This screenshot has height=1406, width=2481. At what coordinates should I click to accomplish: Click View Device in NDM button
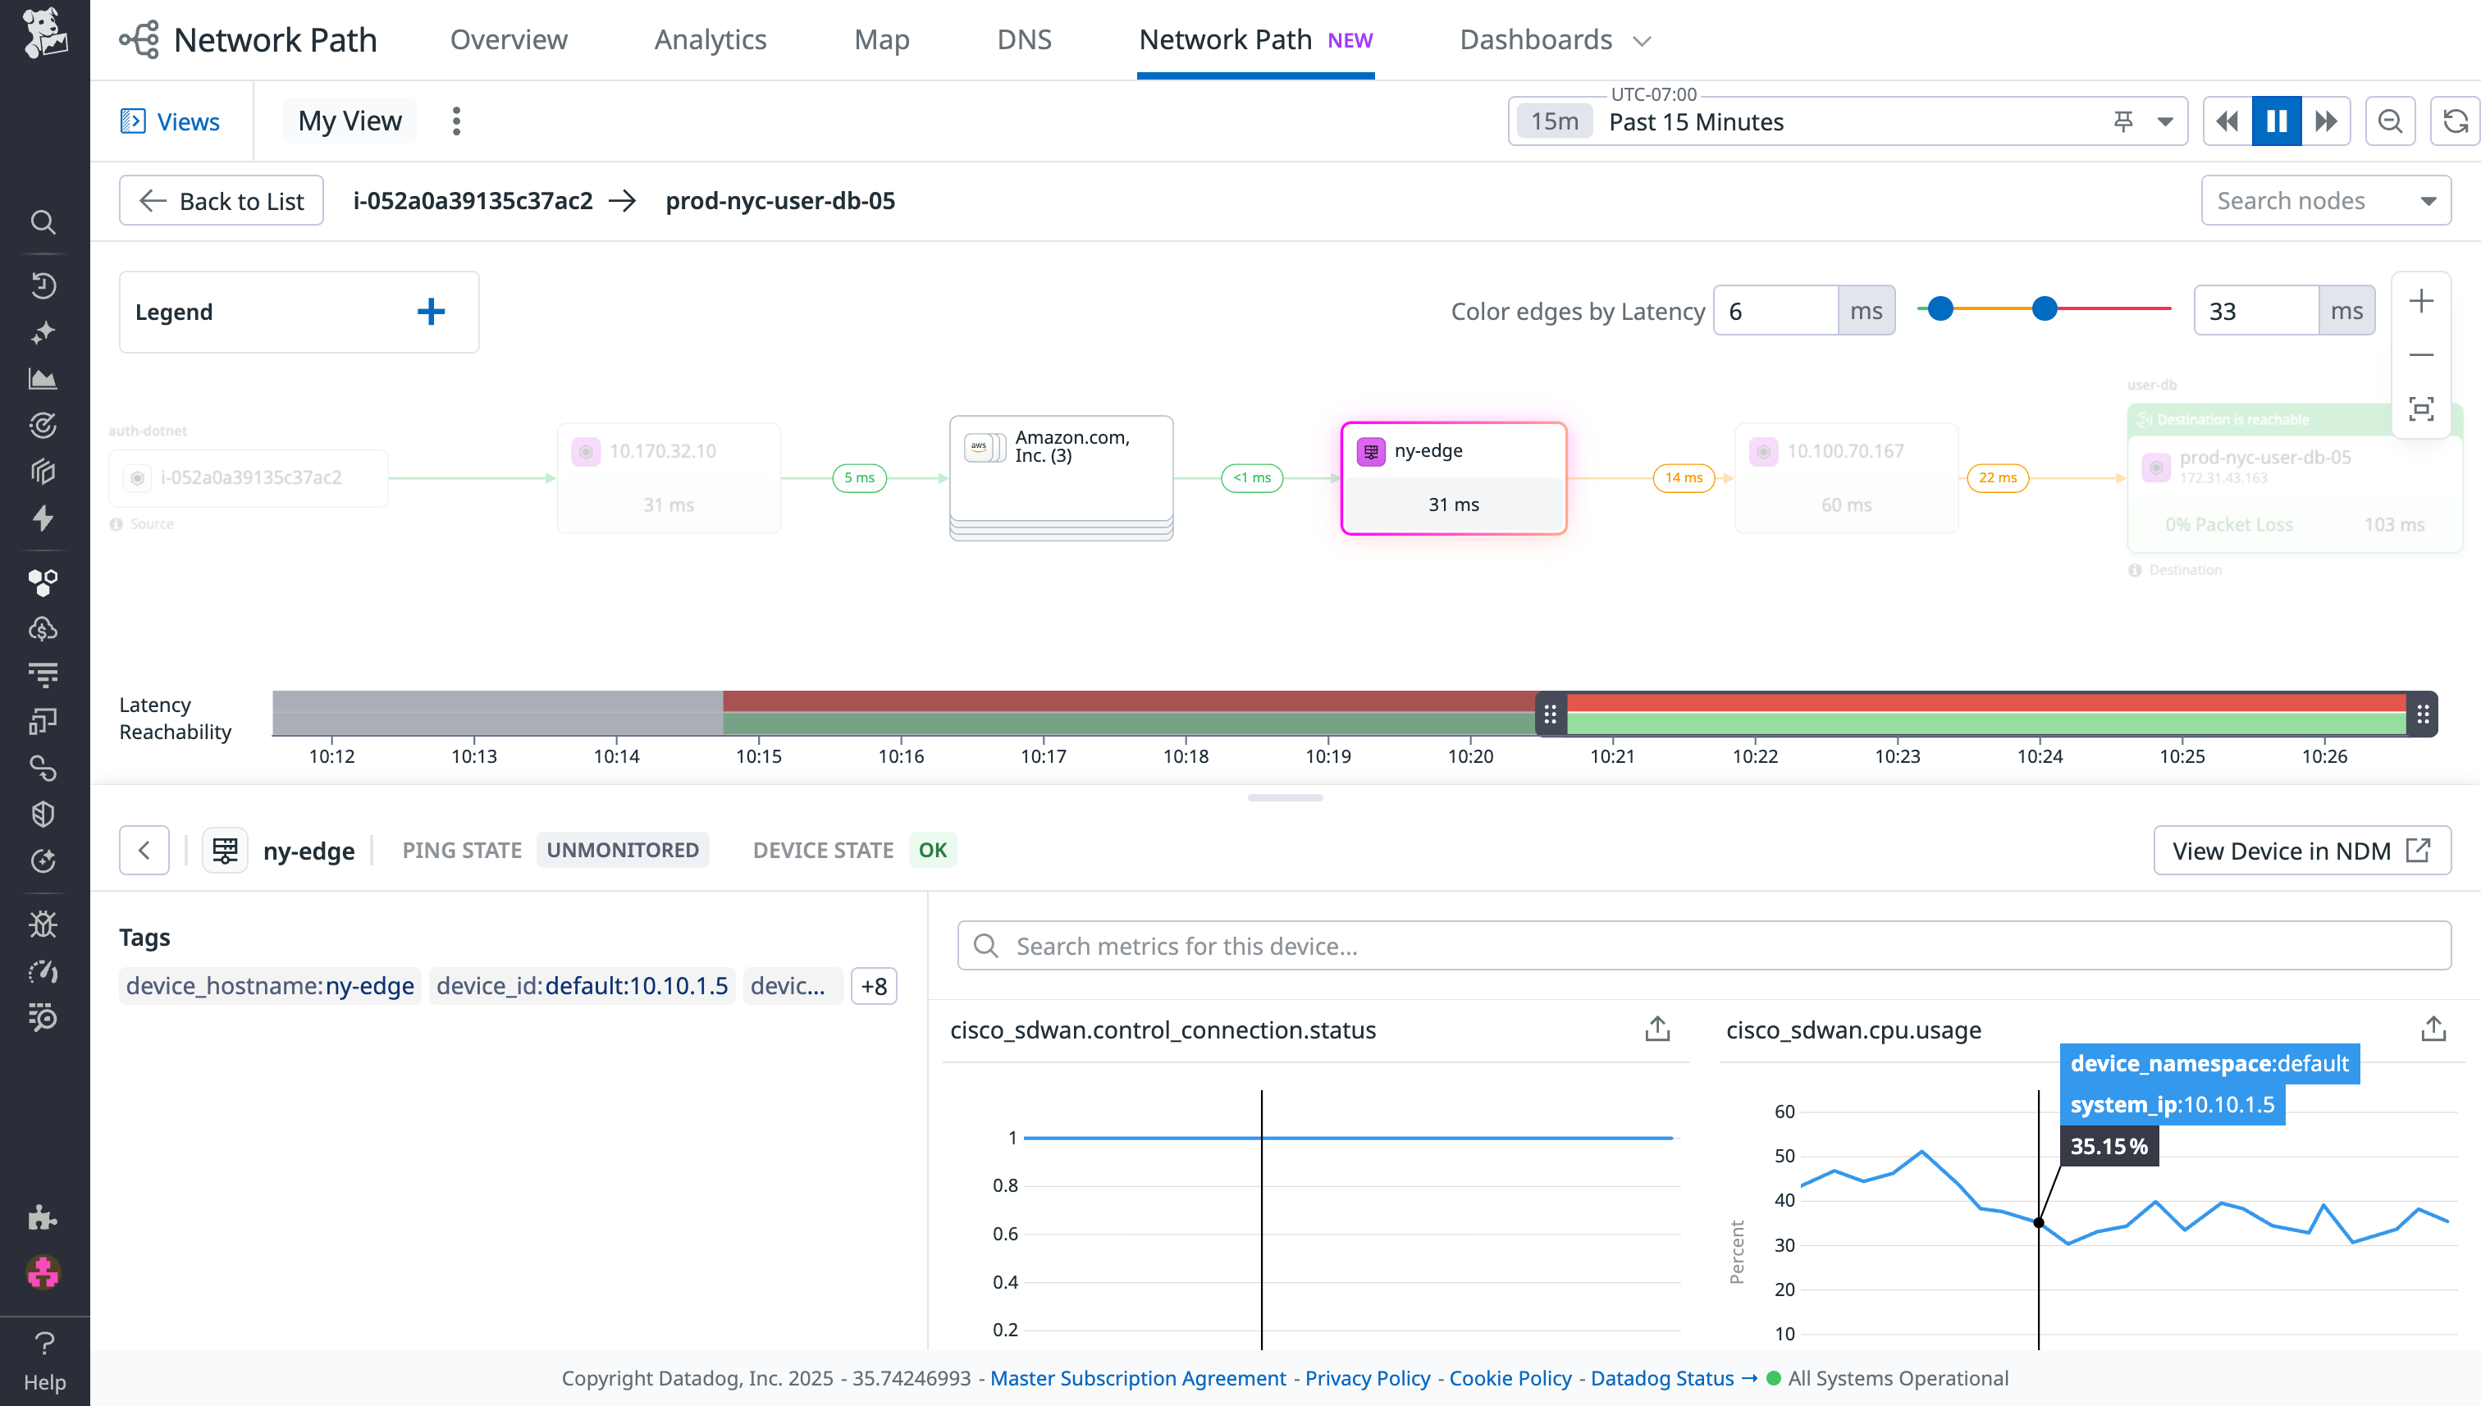click(x=2301, y=851)
